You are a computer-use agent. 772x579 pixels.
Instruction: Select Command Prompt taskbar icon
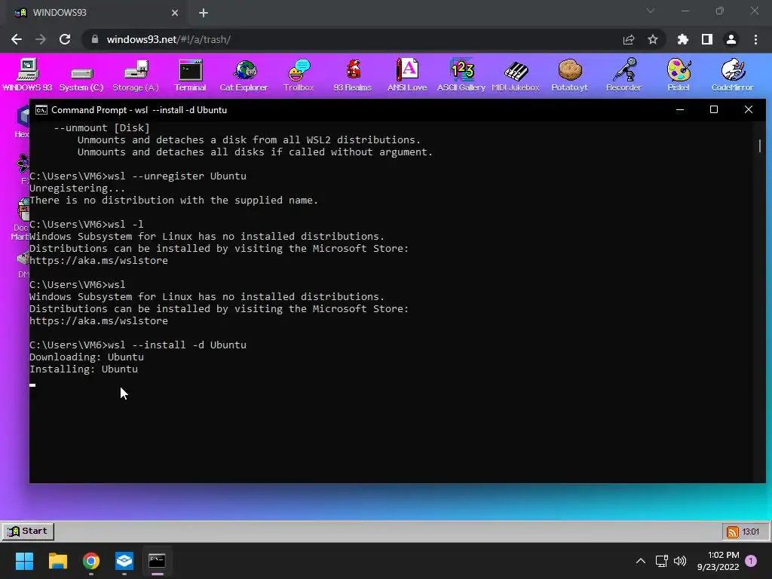tap(157, 561)
